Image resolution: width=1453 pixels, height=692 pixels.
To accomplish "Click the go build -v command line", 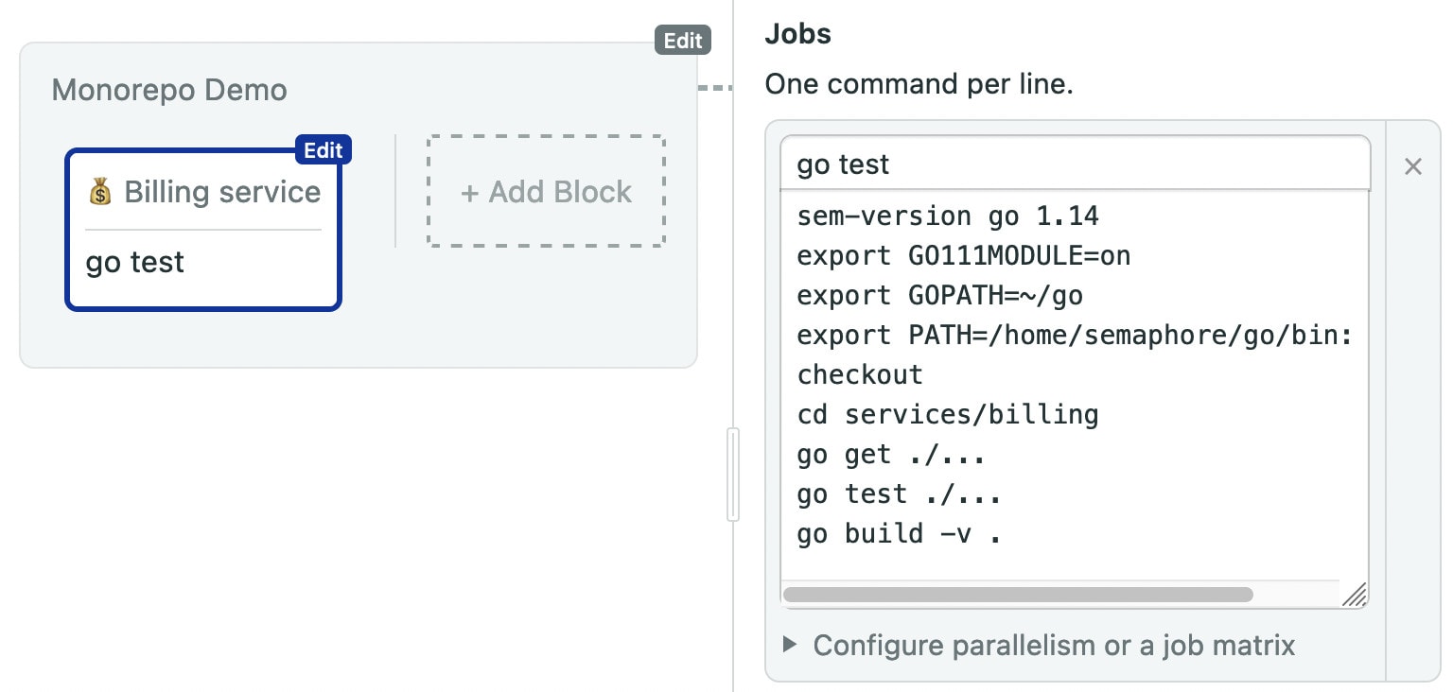I will 899,533.
